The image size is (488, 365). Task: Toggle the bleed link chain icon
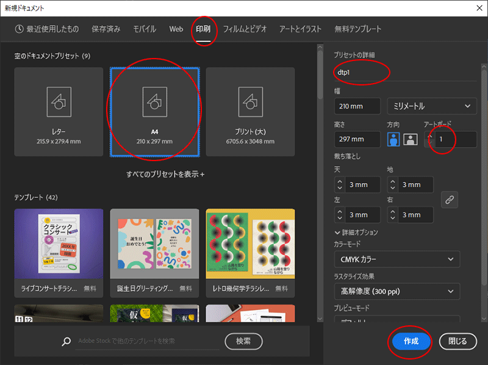(449, 200)
